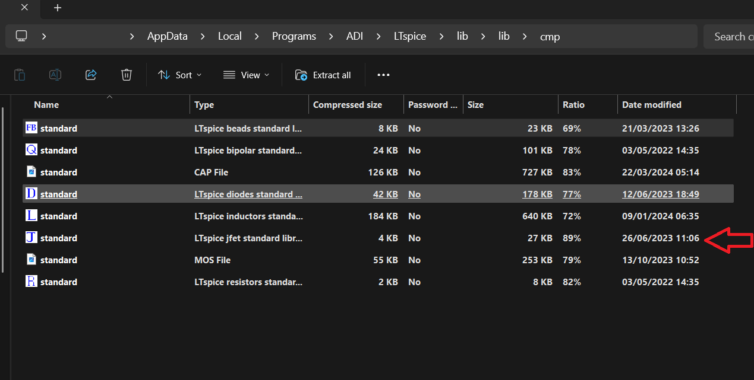Click the MOS File row icon
Image resolution: width=754 pixels, height=380 pixels.
pos(31,260)
